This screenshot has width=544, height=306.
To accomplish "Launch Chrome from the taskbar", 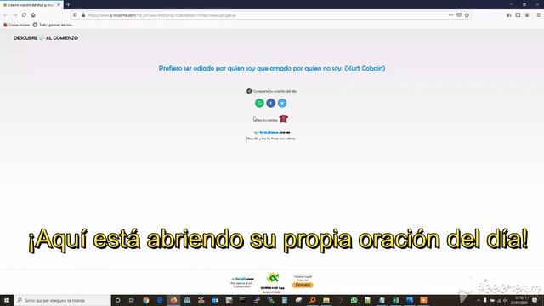I will 145,300.
